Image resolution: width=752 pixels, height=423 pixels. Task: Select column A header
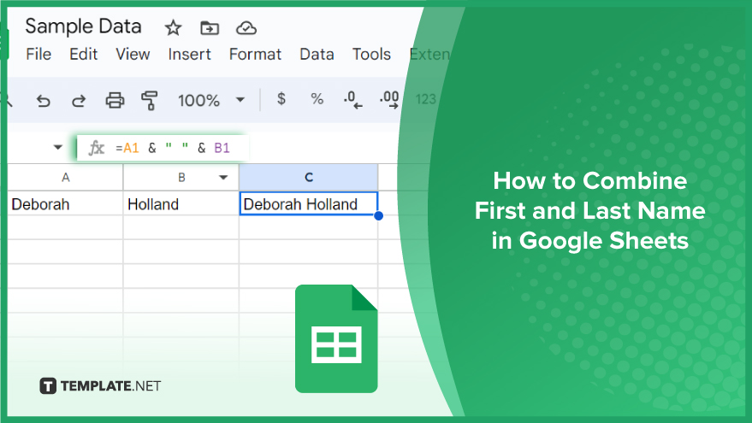pyautogui.click(x=65, y=177)
